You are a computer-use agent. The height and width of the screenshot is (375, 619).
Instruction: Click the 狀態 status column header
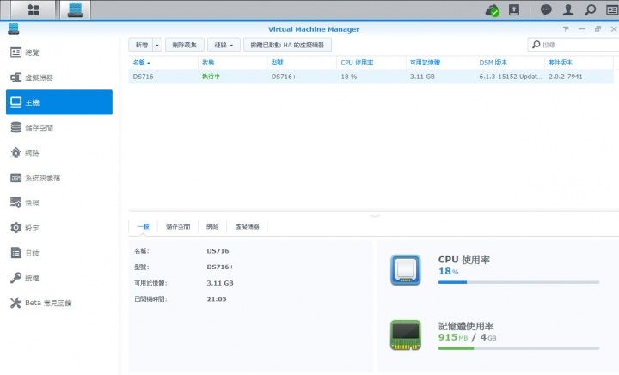(232, 63)
